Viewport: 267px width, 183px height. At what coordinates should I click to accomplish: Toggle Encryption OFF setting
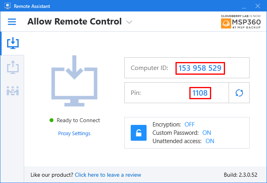click(189, 125)
